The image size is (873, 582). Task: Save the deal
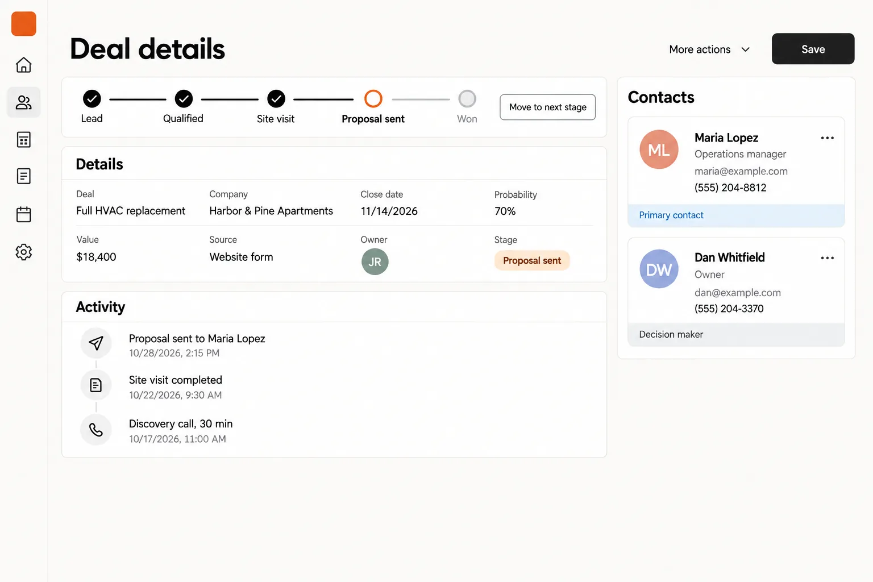[813, 49]
